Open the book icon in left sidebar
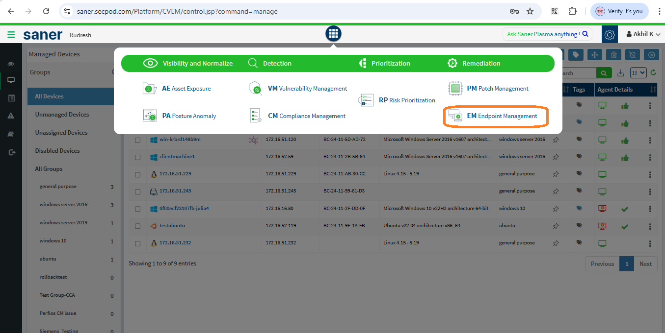This screenshot has width=665, height=333. point(11,134)
